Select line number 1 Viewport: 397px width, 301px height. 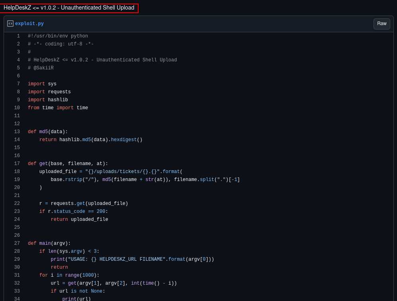click(x=18, y=36)
